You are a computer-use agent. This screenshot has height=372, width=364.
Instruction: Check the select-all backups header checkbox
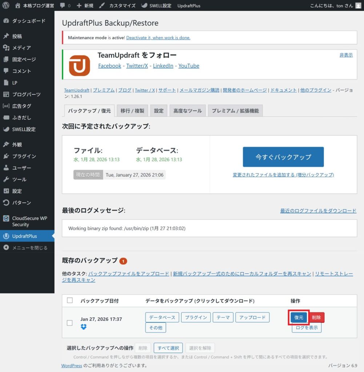coord(70,300)
